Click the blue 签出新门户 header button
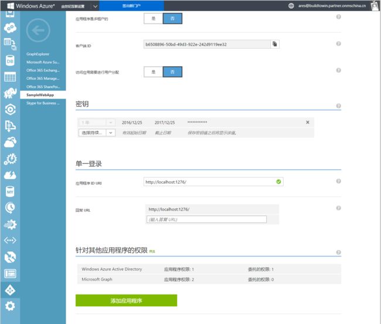381x324 pixels. pyautogui.click(x=131, y=6)
